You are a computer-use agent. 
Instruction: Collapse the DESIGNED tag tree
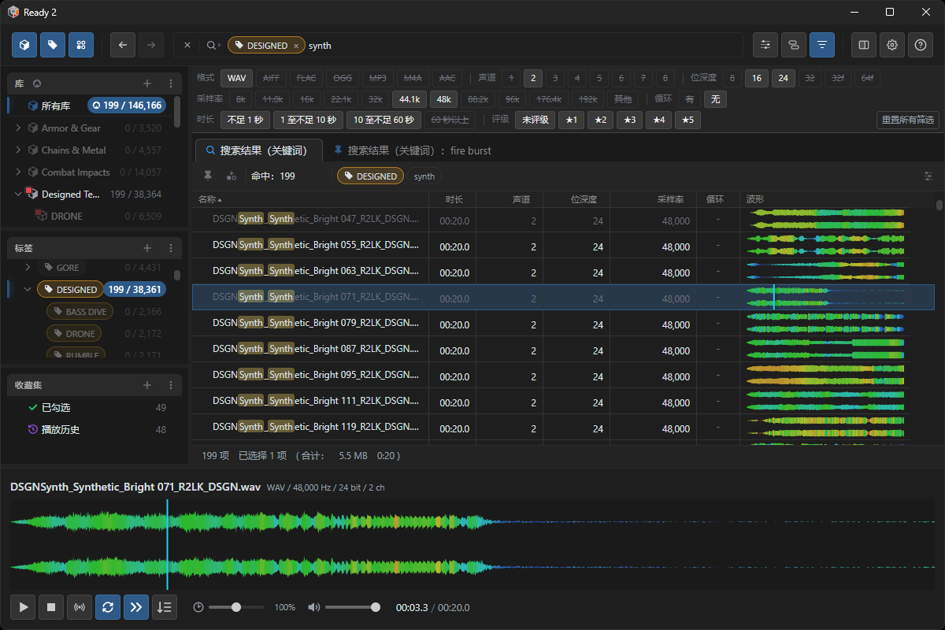pos(28,290)
